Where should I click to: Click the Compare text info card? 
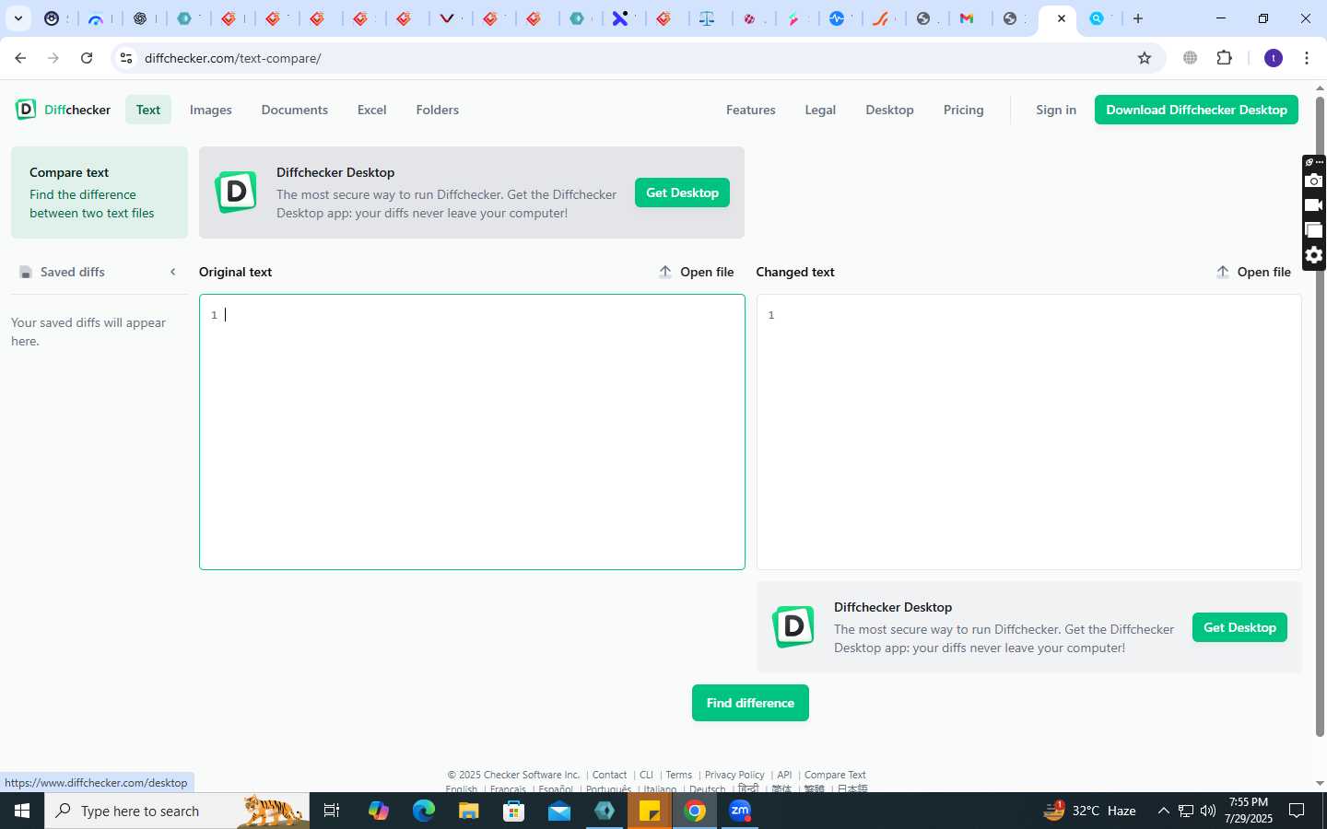100,193
